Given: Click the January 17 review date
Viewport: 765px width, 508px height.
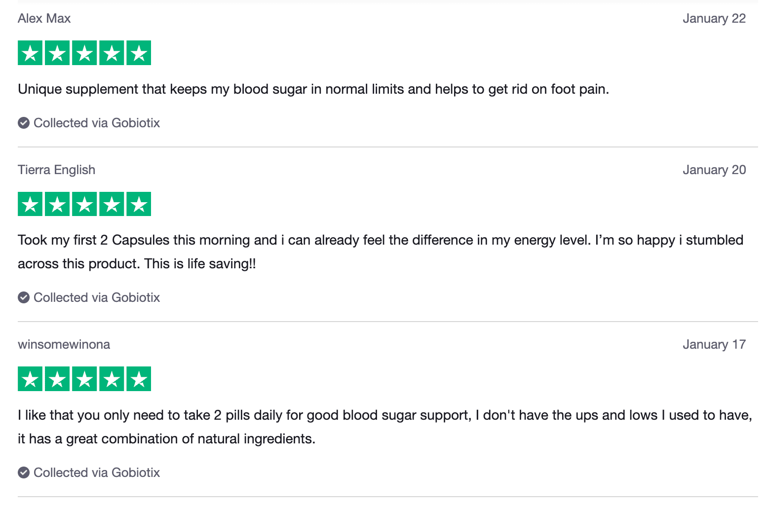Looking at the screenshot, I should (714, 344).
